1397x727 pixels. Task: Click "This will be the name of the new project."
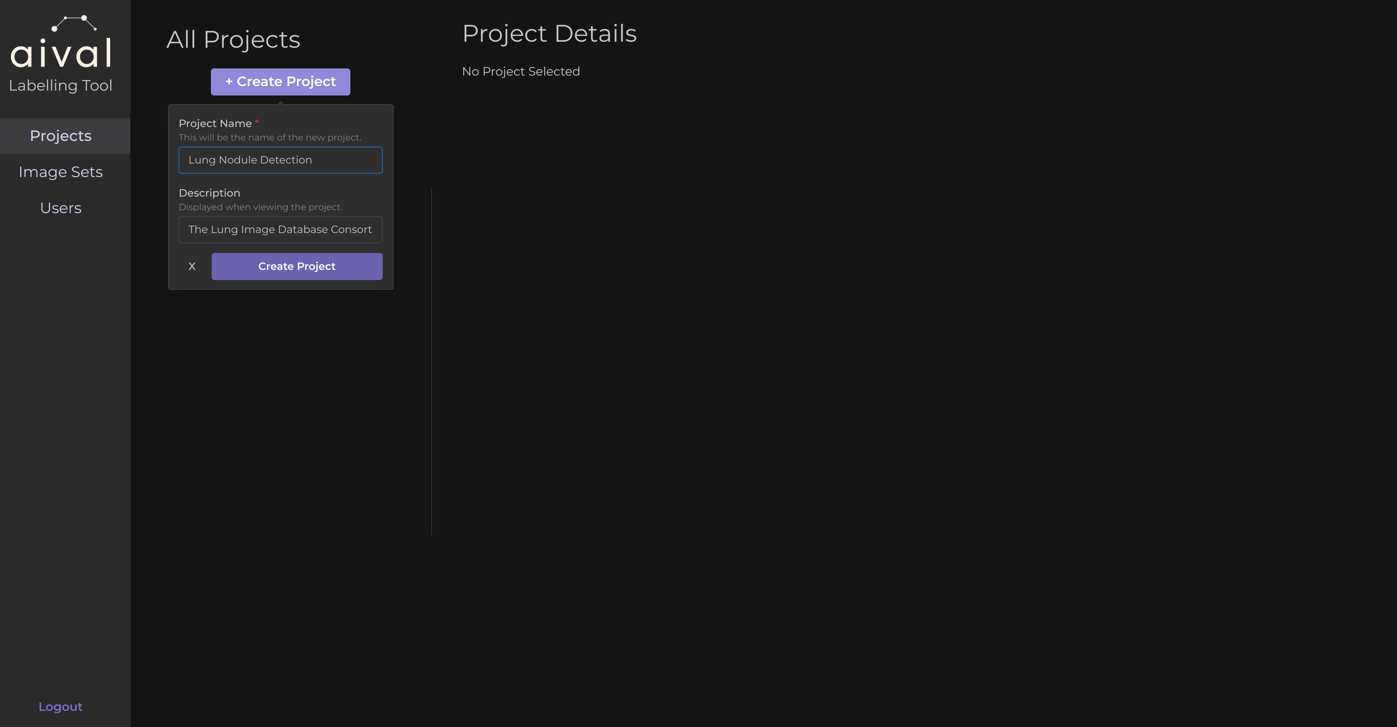(270, 138)
